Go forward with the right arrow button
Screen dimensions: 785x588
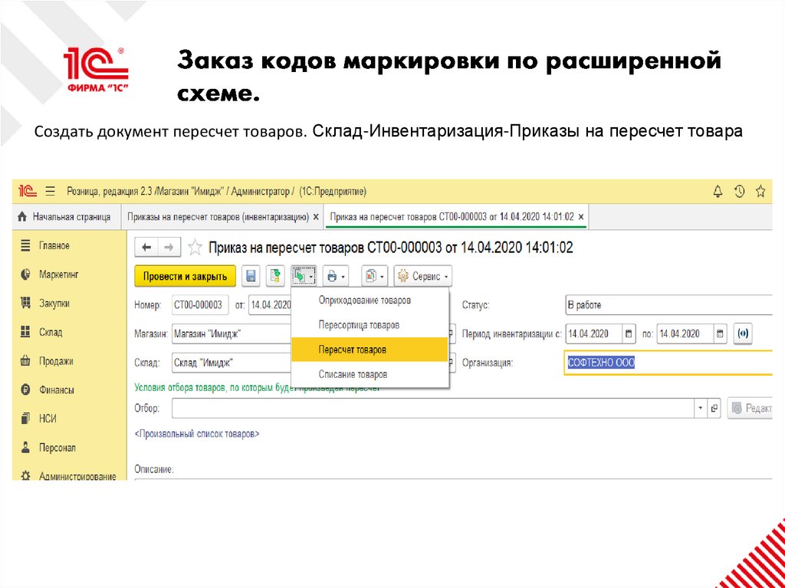tap(169, 247)
